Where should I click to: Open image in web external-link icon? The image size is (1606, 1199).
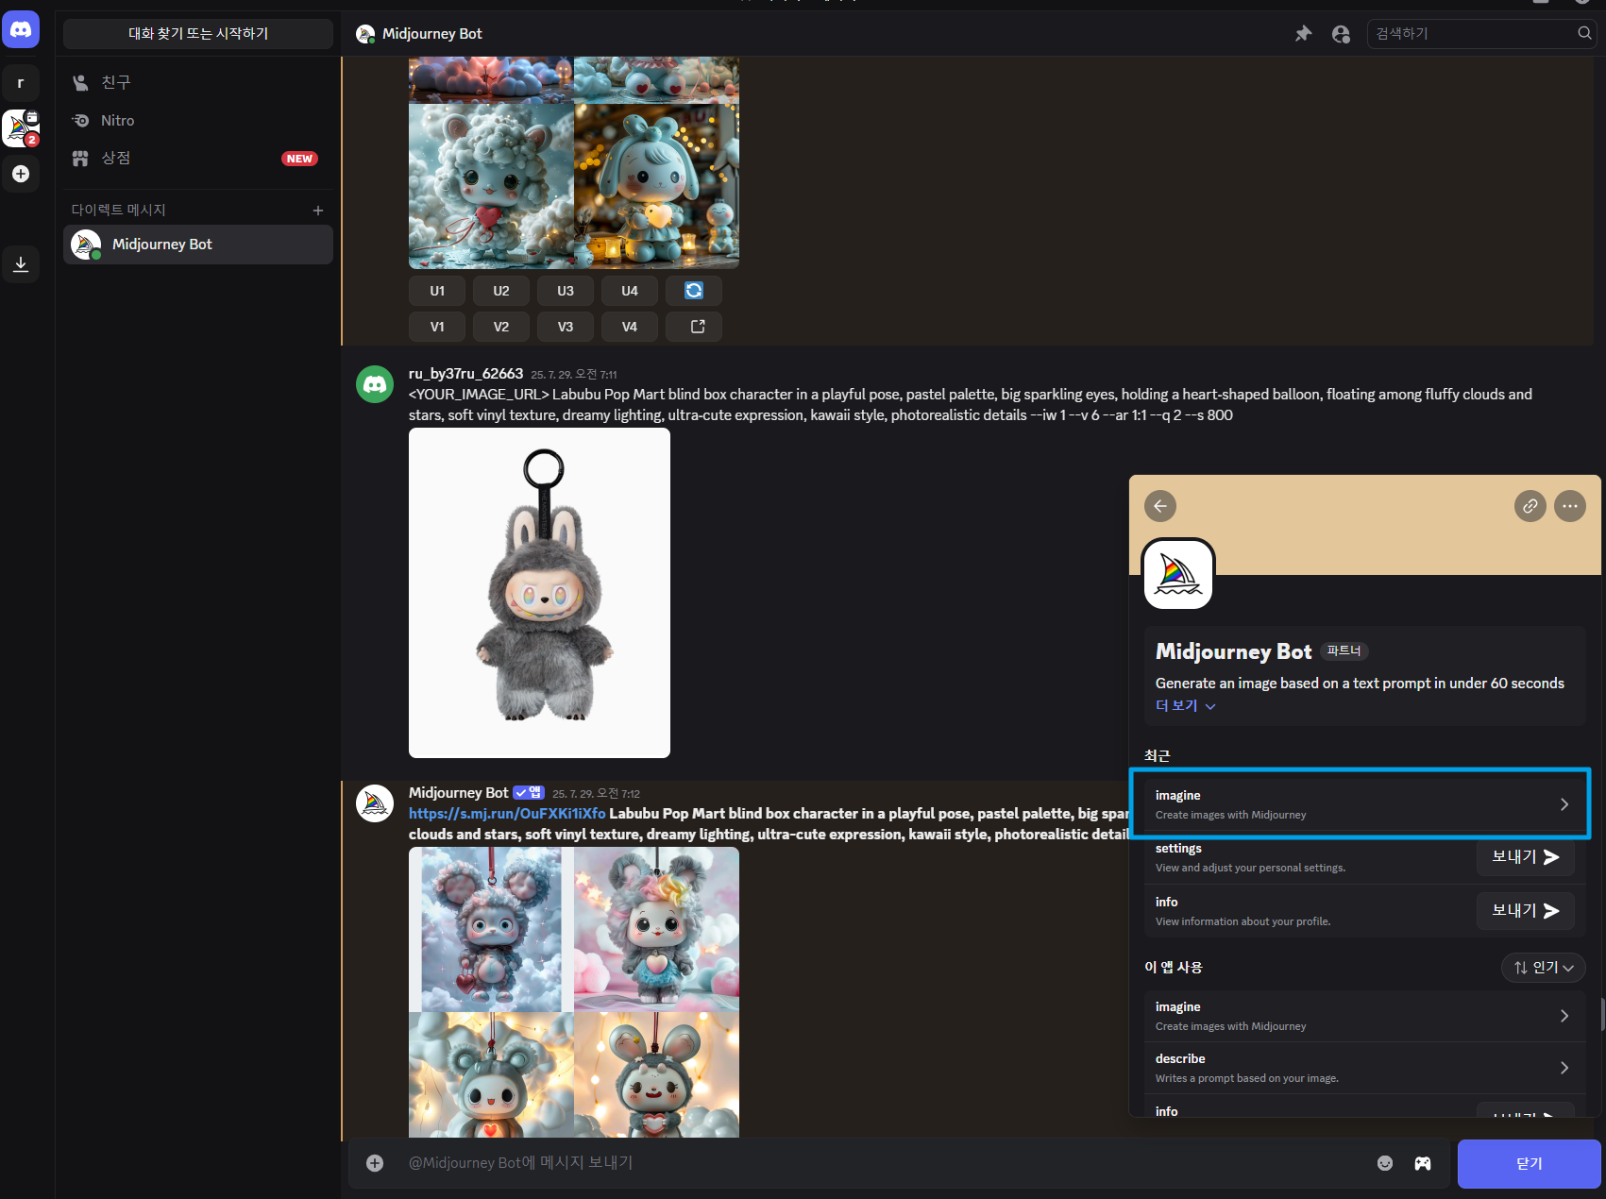tap(694, 327)
